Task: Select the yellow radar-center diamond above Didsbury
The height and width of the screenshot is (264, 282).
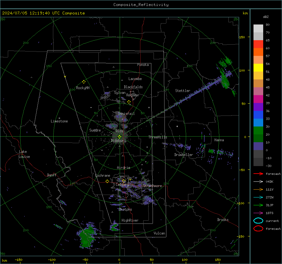Action: 119,137
